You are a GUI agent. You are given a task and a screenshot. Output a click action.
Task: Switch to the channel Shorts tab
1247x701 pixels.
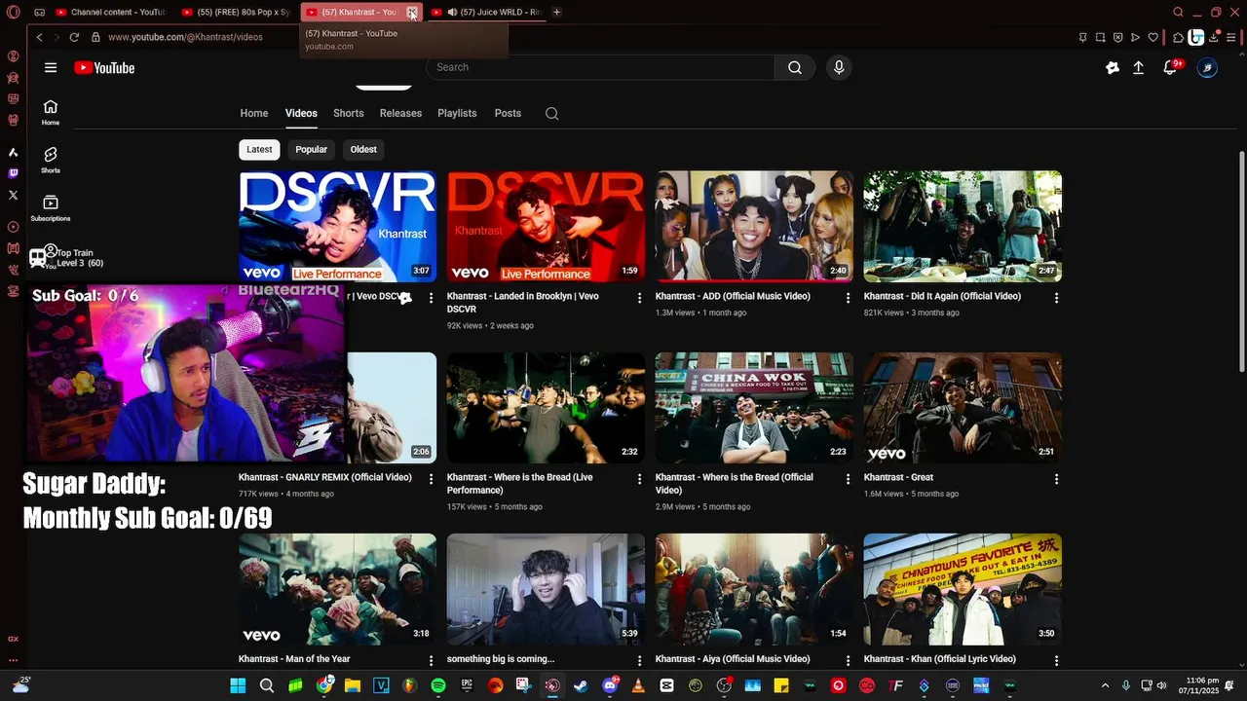pyautogui.click(x=349, y=113)
